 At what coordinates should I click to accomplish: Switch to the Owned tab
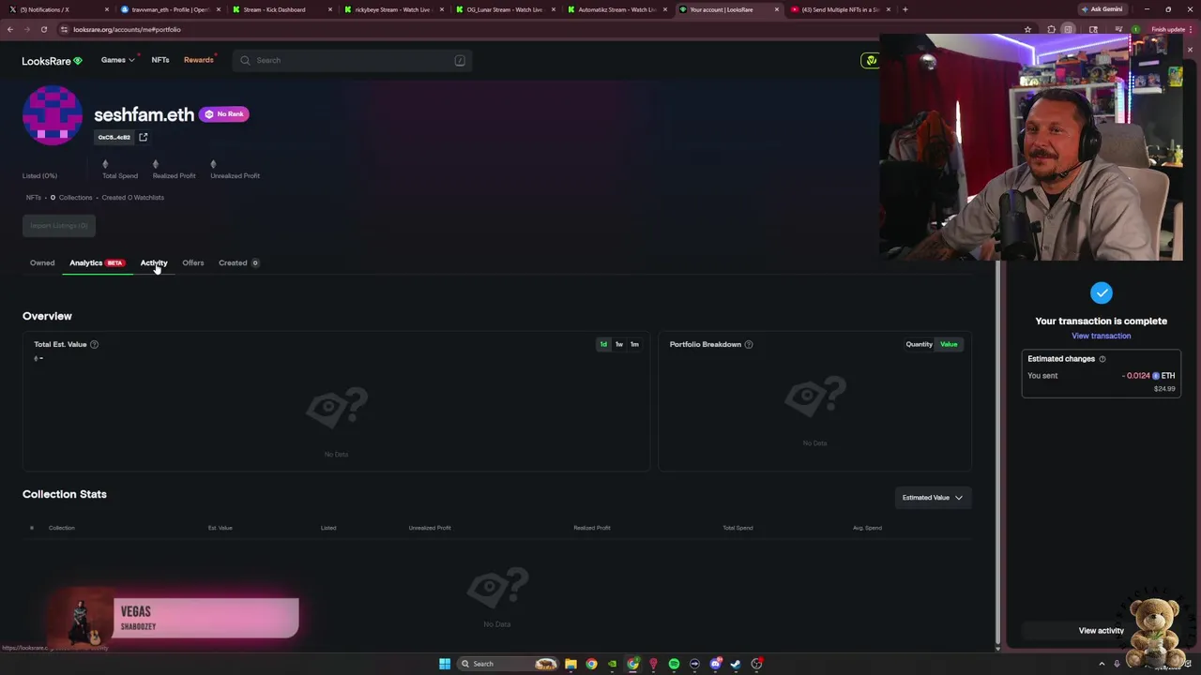(42, 262)
